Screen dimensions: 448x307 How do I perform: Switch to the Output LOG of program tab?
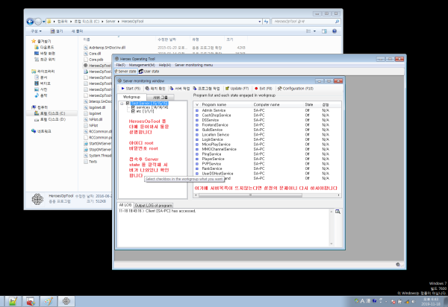click(153, 205)
